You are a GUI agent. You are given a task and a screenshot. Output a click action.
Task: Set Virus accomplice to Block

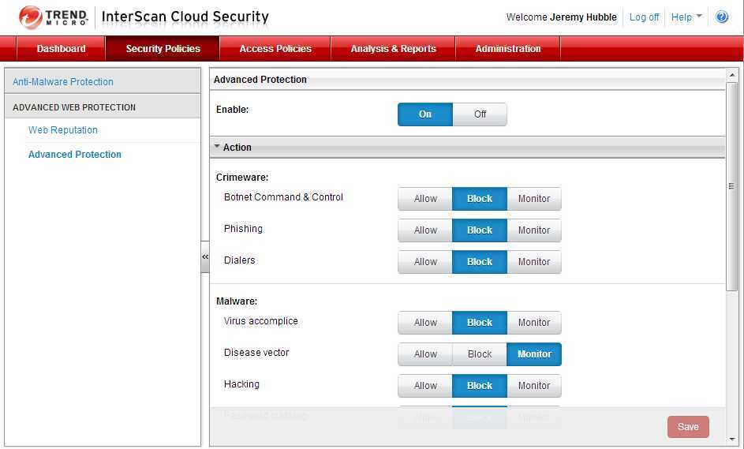tap(480, 323)
